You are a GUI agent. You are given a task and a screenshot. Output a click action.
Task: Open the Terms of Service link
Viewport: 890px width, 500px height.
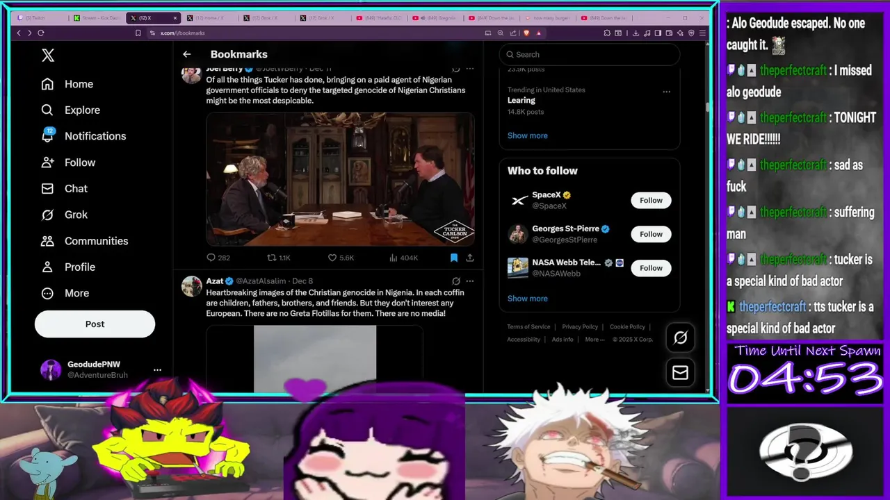pos(528,327)
